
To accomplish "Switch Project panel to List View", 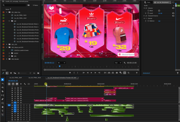I will pos(7,73).
